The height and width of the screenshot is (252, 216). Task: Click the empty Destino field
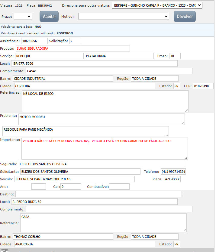tap(98, 194)
